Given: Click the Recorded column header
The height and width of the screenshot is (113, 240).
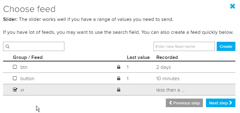Looking at the screenshot, I should tap(167, 57).
